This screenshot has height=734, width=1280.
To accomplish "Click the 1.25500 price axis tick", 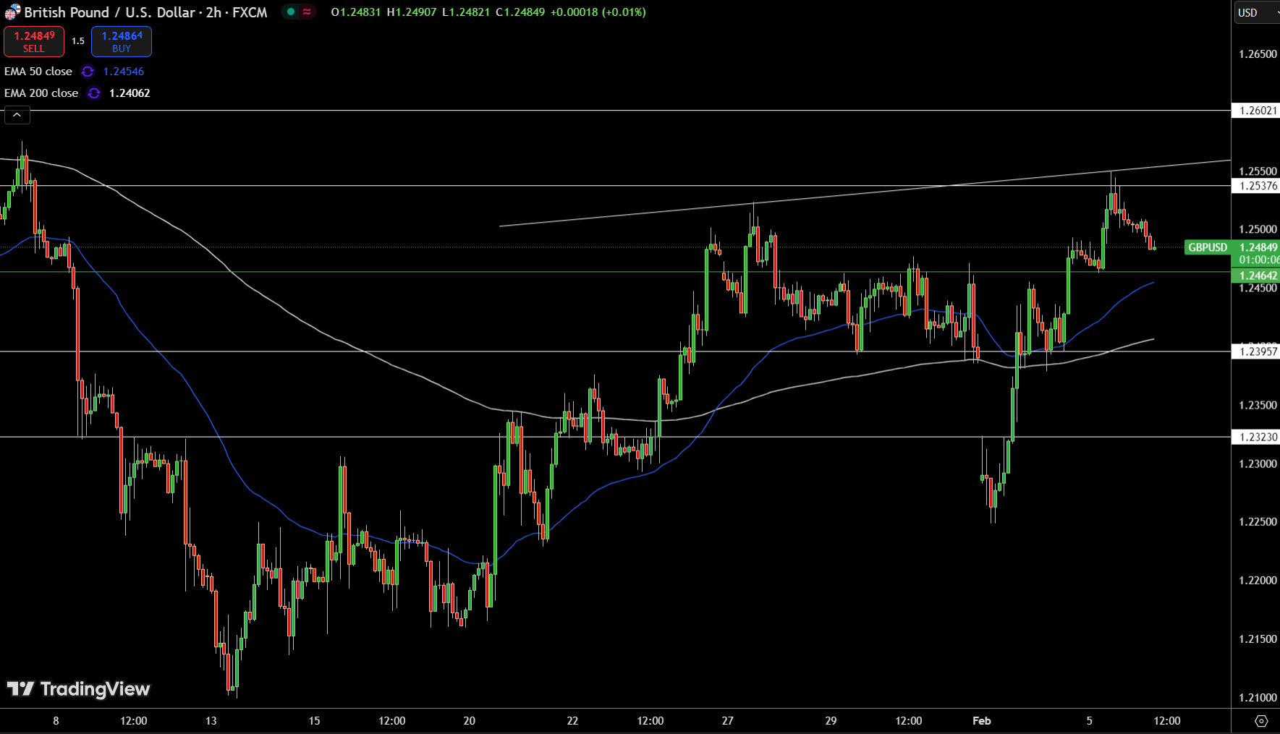I will point(1258,171).
